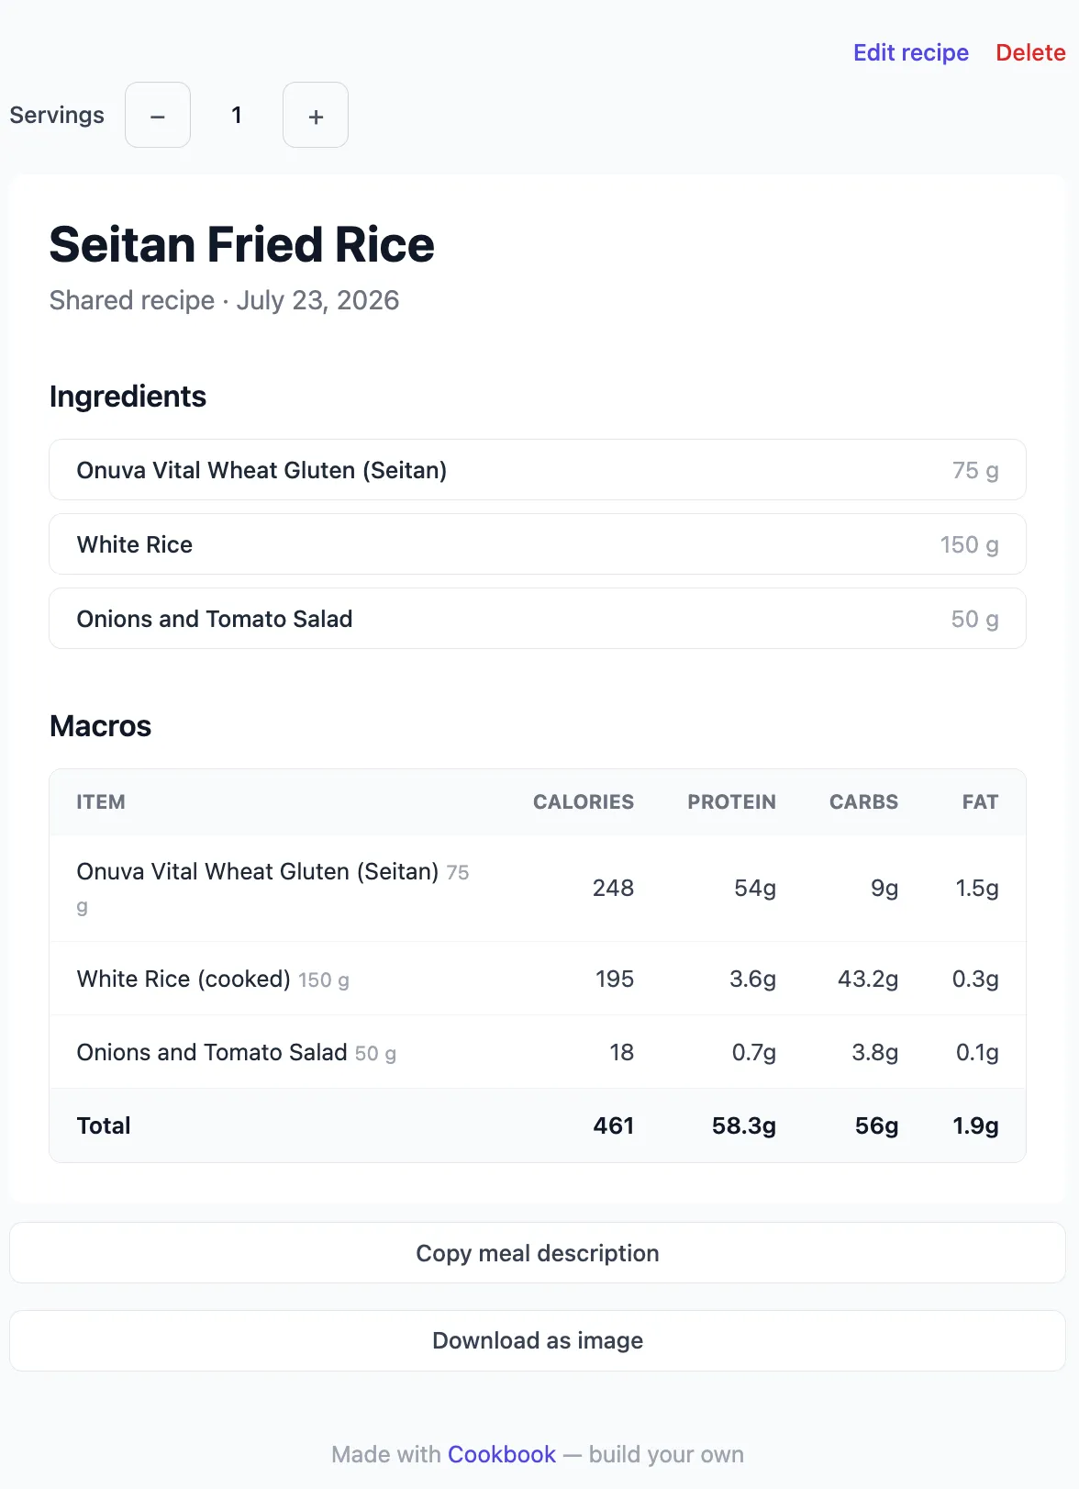Follow the Cookbook link in footer

tap(502, 1454)
